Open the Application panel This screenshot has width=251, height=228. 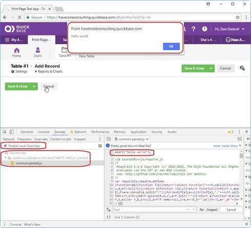point(138,132)
